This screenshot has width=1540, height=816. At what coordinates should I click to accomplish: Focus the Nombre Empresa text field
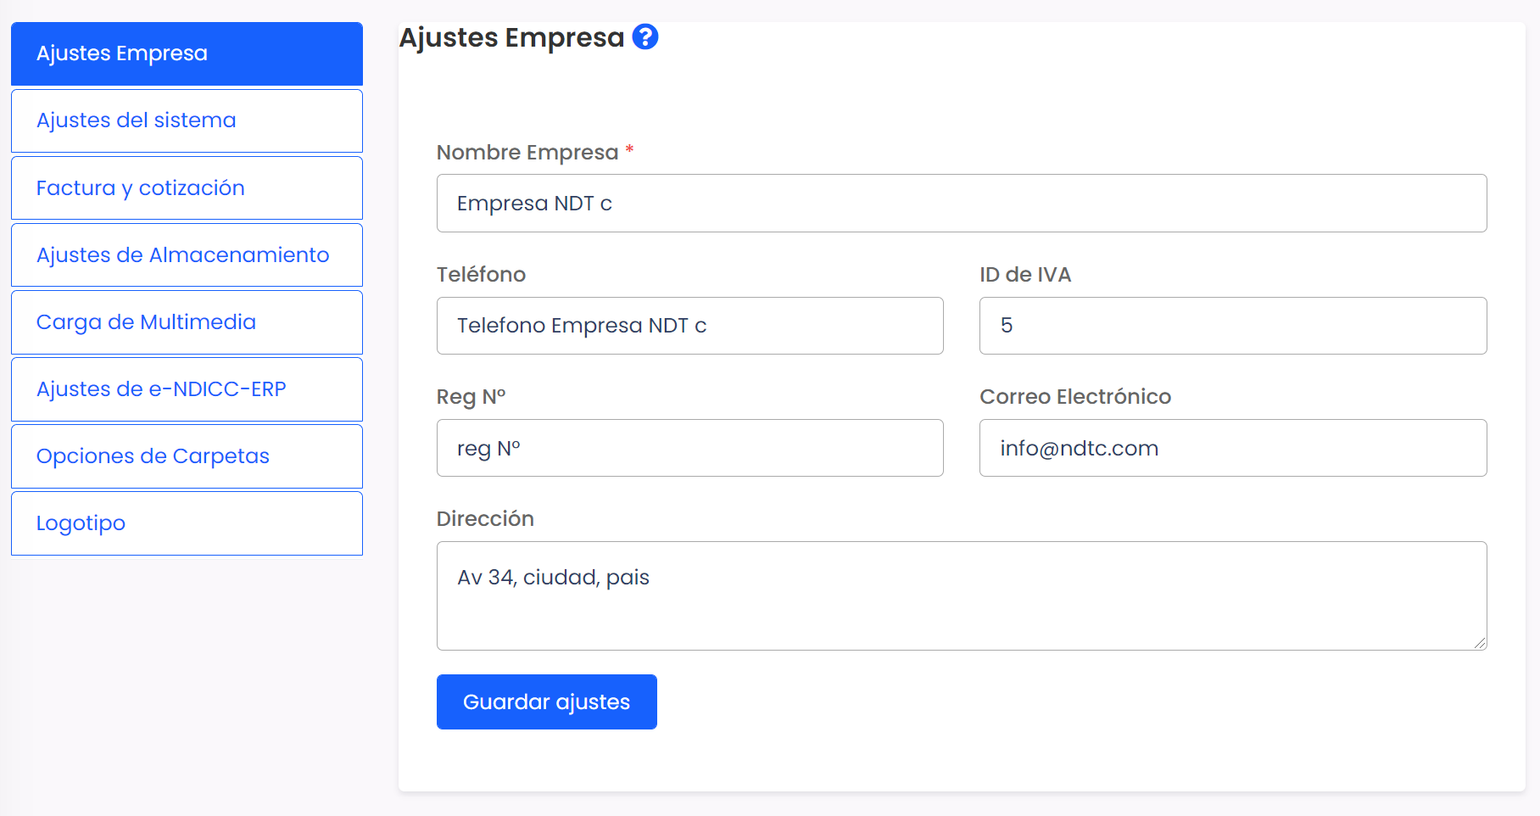pyautogui.click(x=961, y=204)
